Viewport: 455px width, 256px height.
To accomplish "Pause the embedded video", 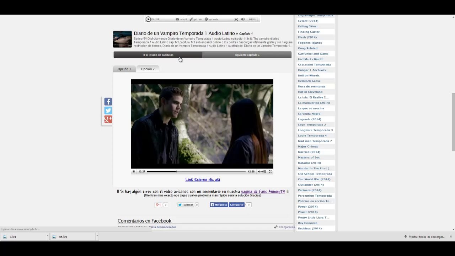I will [134, 171].
